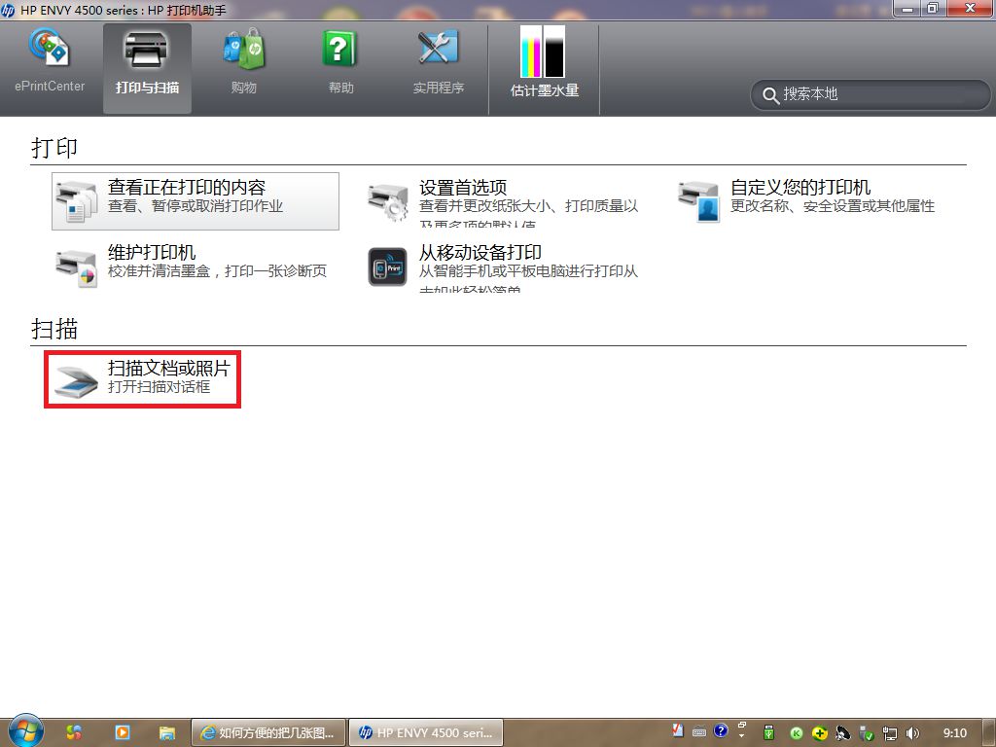This screenshot has height=747, width=996.
Task: Click the magnifier icon in the search box
Action: tap(770, 96)
